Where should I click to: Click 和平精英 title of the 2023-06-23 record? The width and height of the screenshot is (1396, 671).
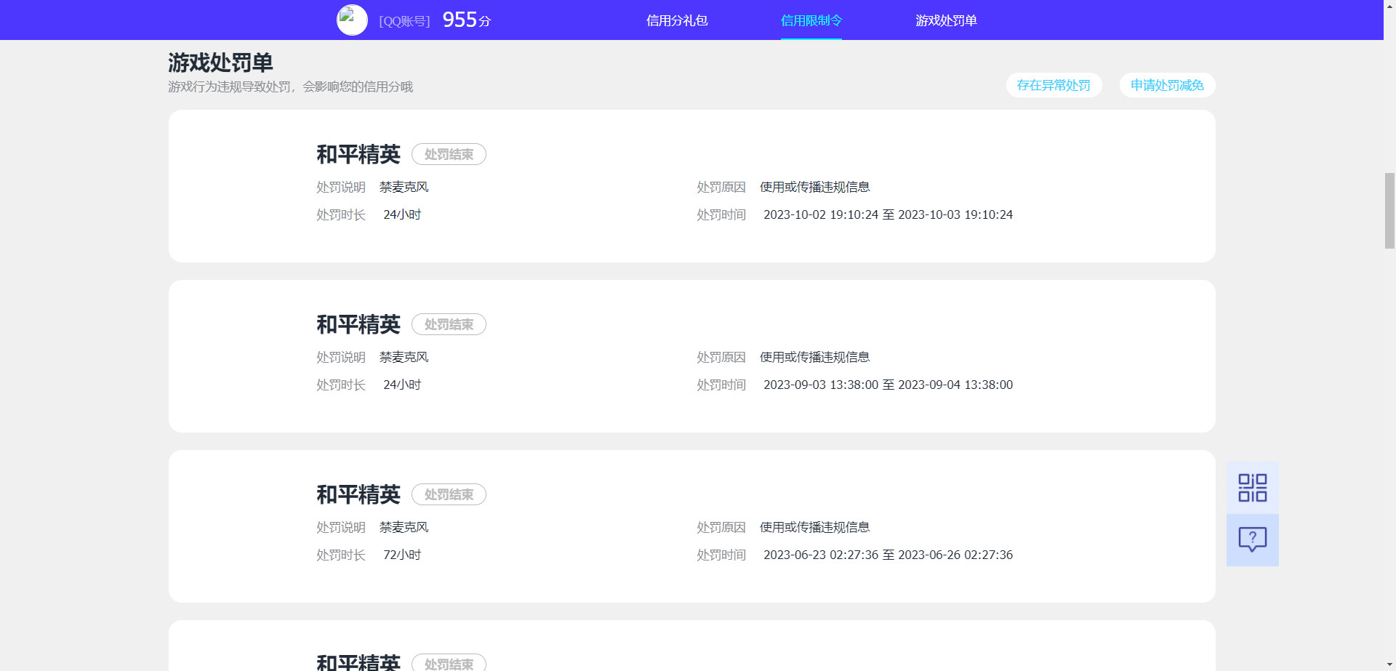coord(358,494)
